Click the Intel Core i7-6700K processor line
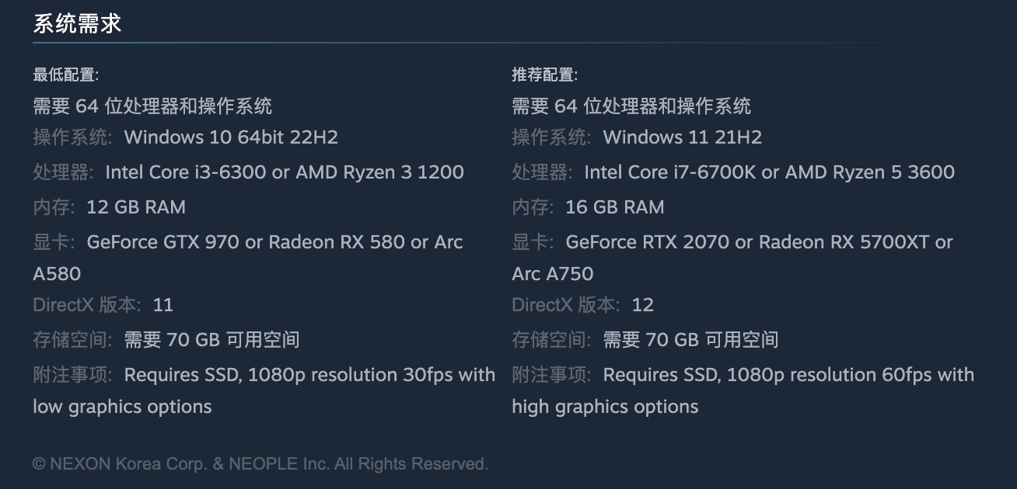1017x489 pixels. (x=769, y=172)
